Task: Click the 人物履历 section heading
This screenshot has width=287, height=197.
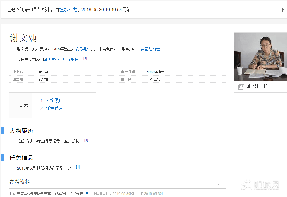Action: (x=21, y=131)
